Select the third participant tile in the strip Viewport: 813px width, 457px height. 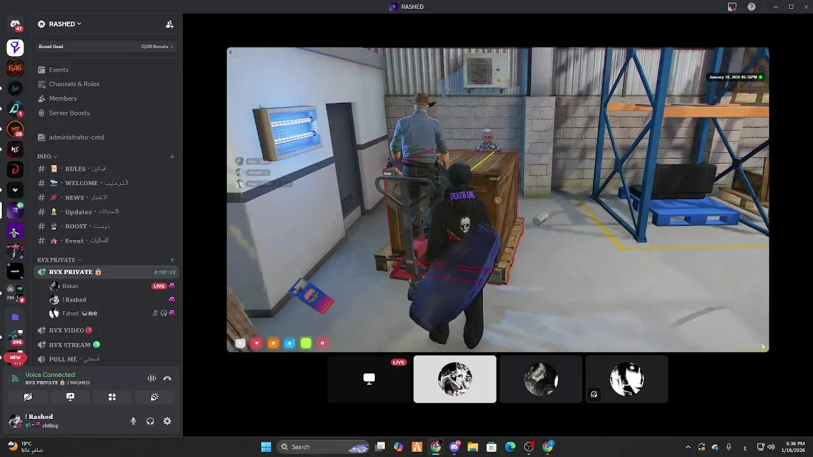541,379
